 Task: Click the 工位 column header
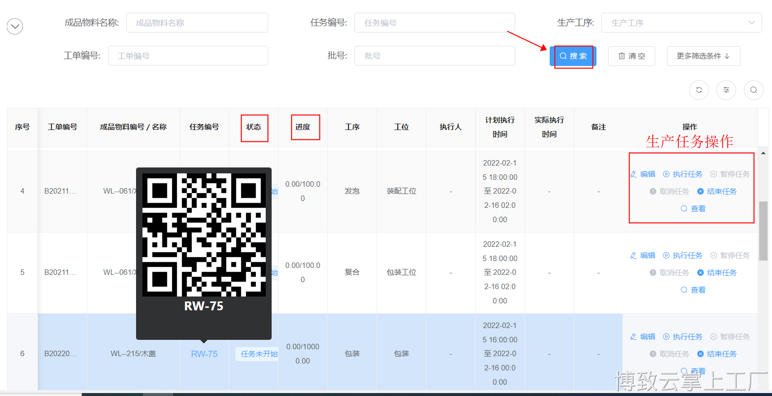pyautogui.click(x=402, y=127)
